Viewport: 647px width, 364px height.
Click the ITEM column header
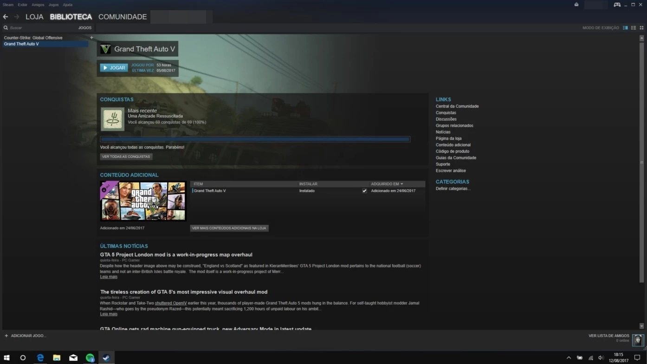coord(244,184)
